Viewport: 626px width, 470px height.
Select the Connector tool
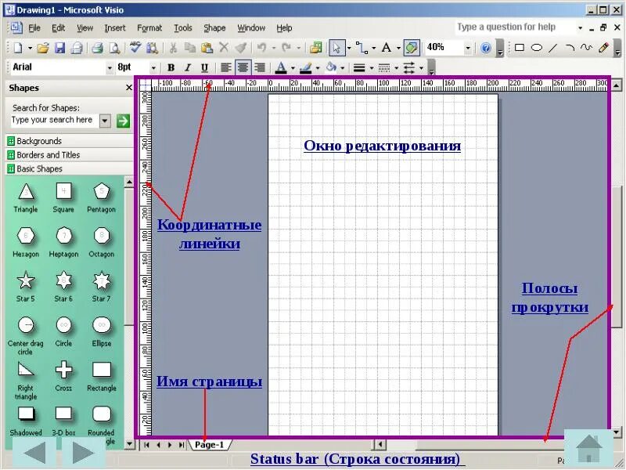click(362, 48)
